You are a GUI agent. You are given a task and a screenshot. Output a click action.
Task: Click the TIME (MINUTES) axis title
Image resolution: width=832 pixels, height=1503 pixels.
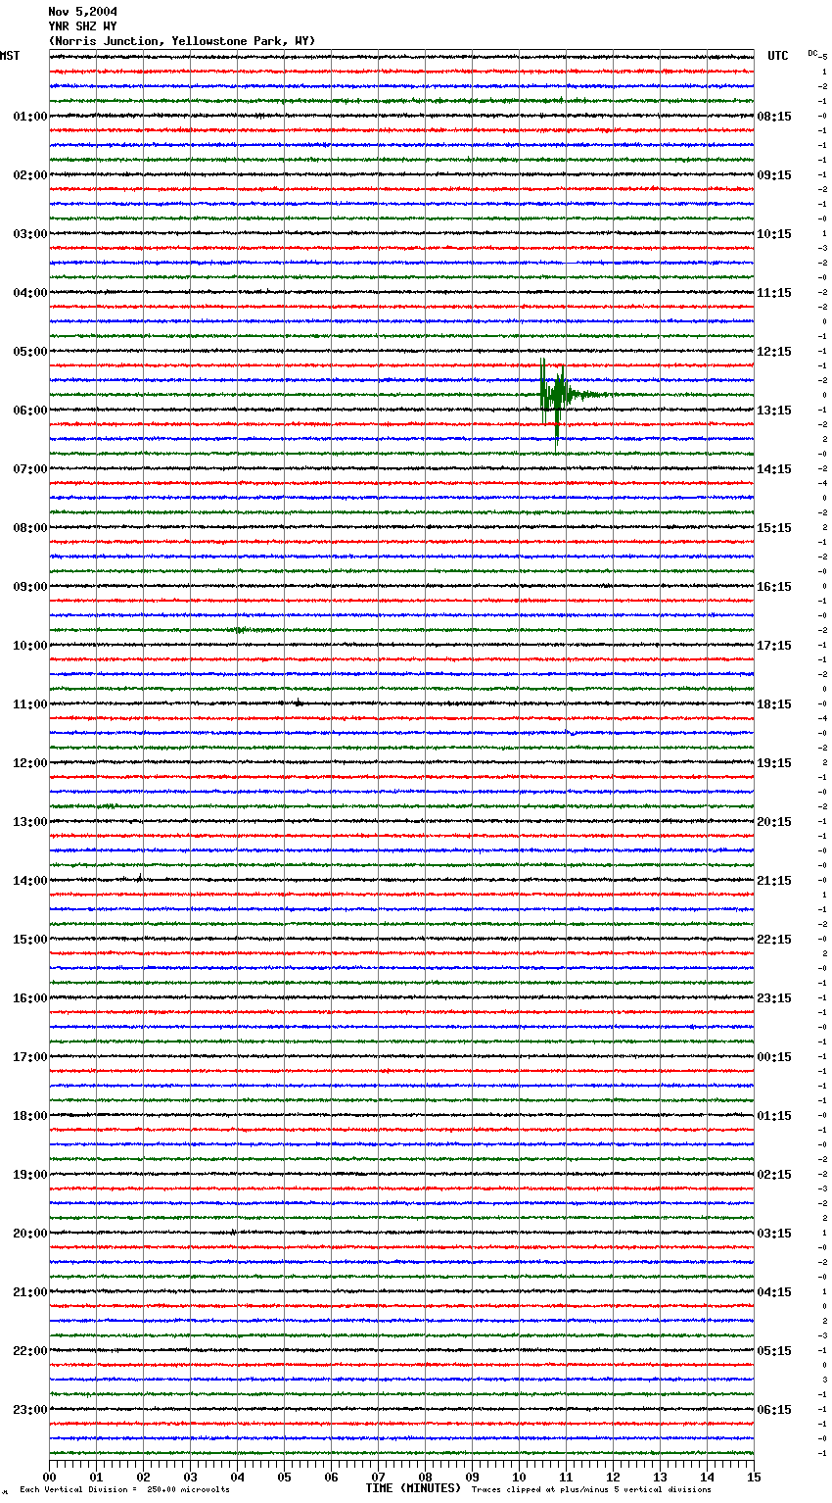(x=413, y=1488)
